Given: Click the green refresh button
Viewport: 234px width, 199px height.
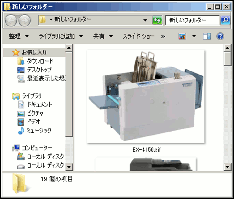Looking at the screenshot, I should tap(157, 20).
